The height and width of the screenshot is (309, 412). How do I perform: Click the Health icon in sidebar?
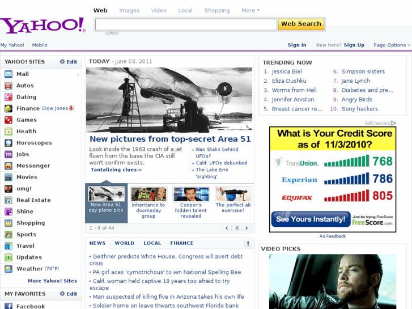click(9, 131)
